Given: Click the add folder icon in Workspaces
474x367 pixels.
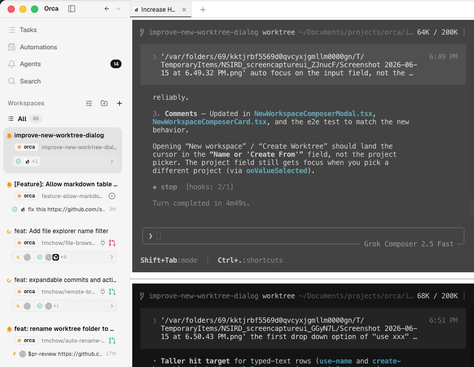Looking at the screenshot, I should [x=104, y=103].
